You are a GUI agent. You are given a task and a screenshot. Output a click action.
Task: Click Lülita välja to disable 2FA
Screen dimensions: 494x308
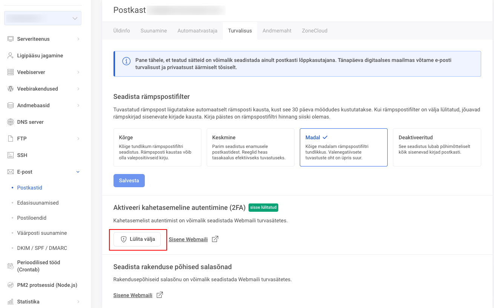tap(137, 239)
